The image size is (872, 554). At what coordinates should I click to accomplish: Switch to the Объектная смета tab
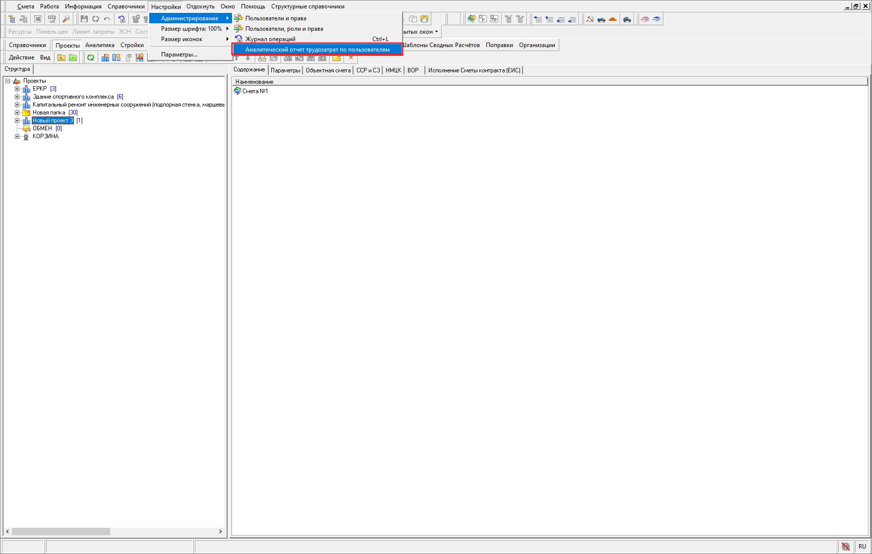coord(328,70)
